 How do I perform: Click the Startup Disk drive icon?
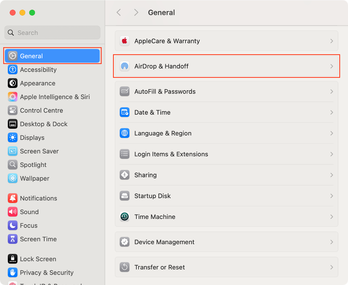pyautogui.click(x=125, y=196)
